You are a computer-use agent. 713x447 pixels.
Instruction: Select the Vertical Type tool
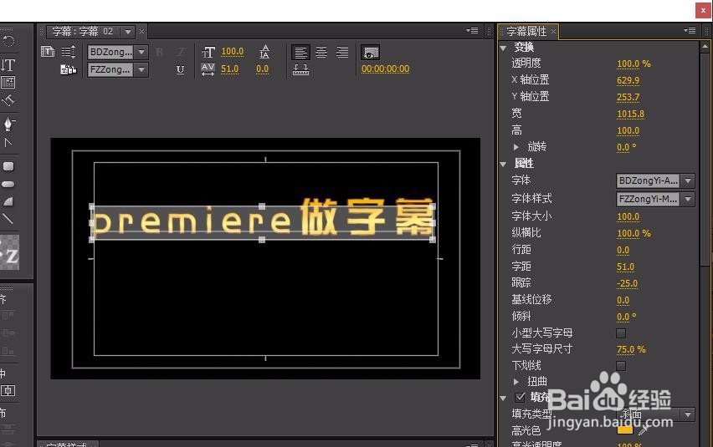(x=8, y=65)
